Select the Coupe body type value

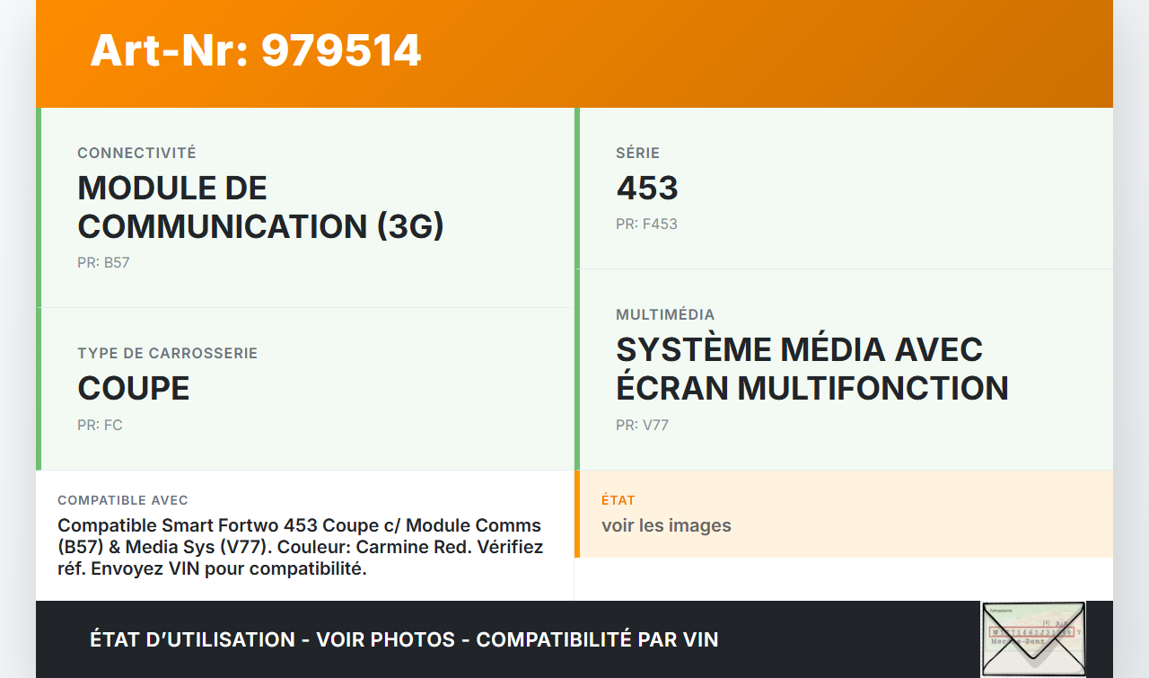[x=134, y=389]
